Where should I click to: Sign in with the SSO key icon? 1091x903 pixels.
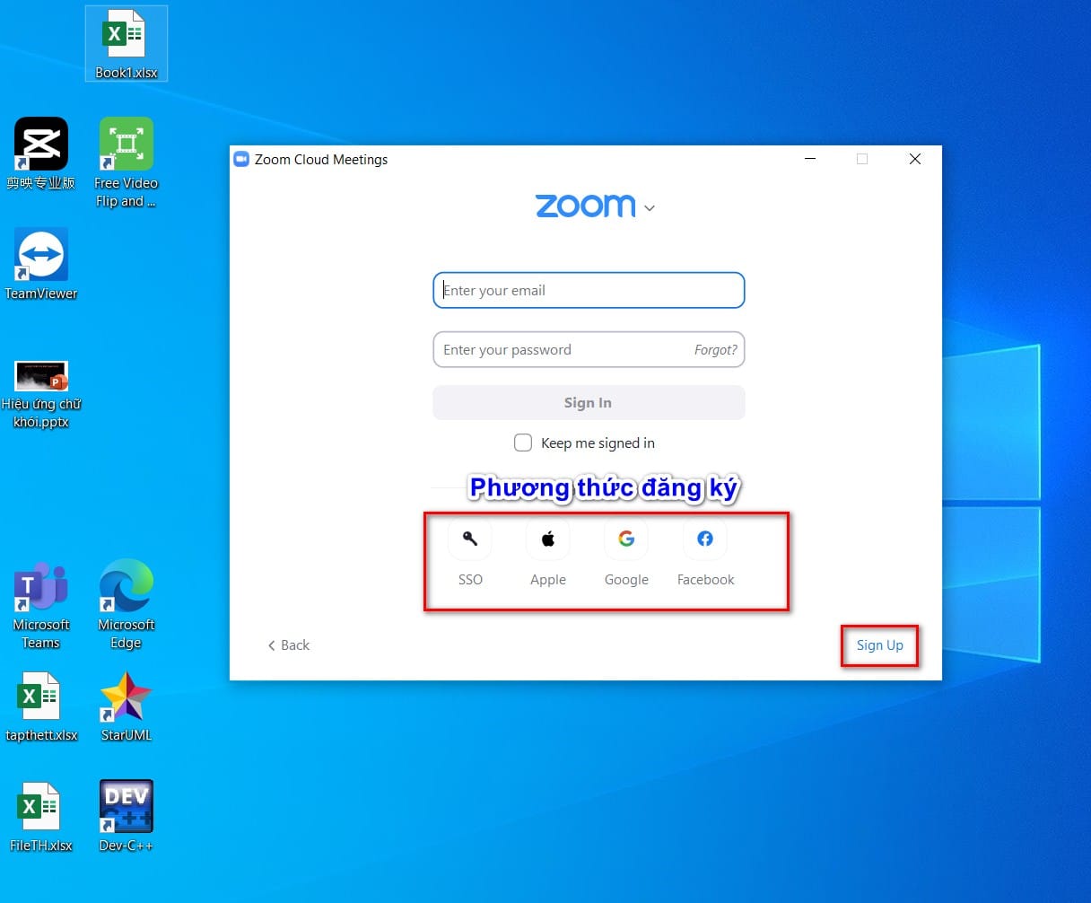coord(469,539)
